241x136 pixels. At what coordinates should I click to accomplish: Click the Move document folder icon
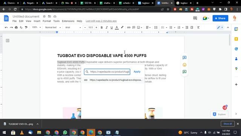pos(49,16)
